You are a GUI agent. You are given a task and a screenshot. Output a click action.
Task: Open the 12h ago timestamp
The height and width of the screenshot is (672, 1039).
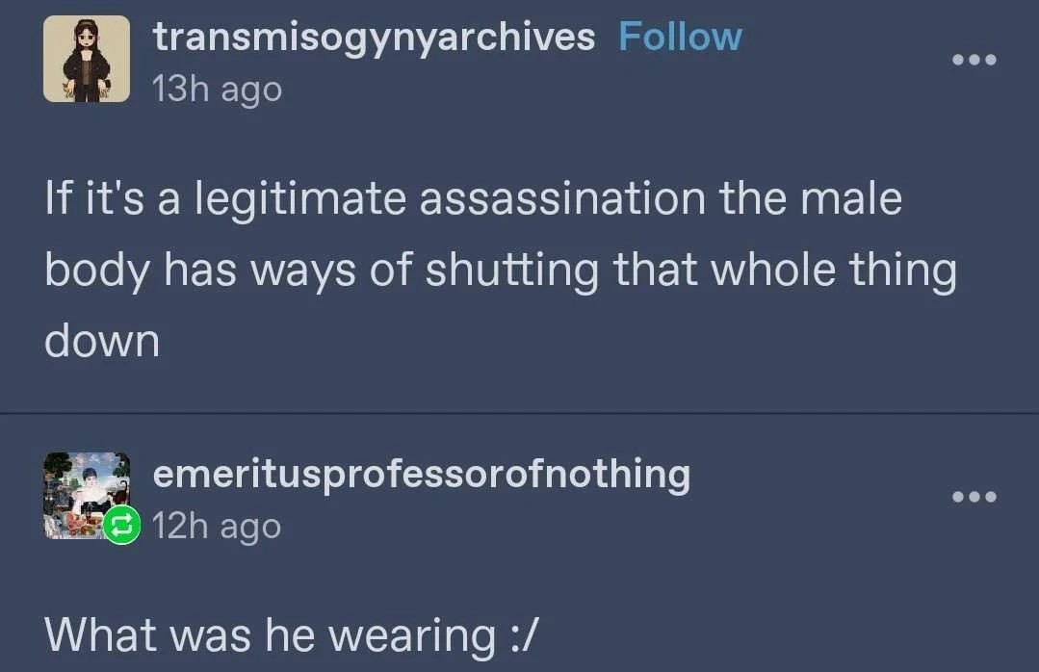coord(217,527)
